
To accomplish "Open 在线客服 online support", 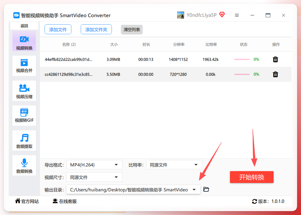I will point(65,201).
